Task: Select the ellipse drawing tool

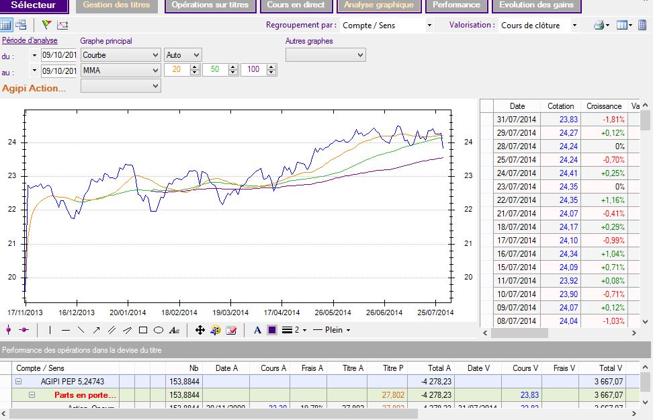Action: [x=159, y=330]
